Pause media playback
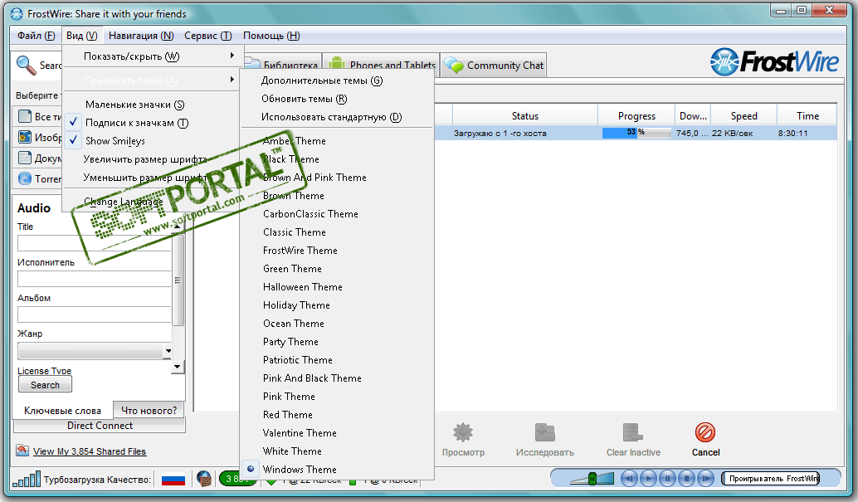The width and height of the screenshot is (858, 502). click(668, 479)
